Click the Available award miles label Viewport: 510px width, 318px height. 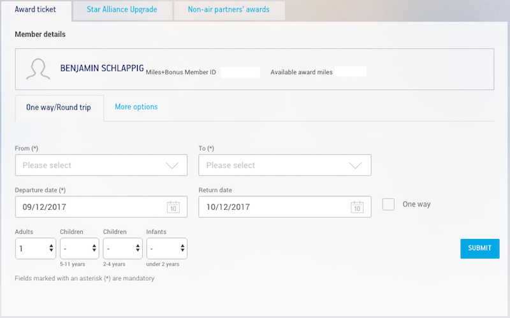point(301,72)
